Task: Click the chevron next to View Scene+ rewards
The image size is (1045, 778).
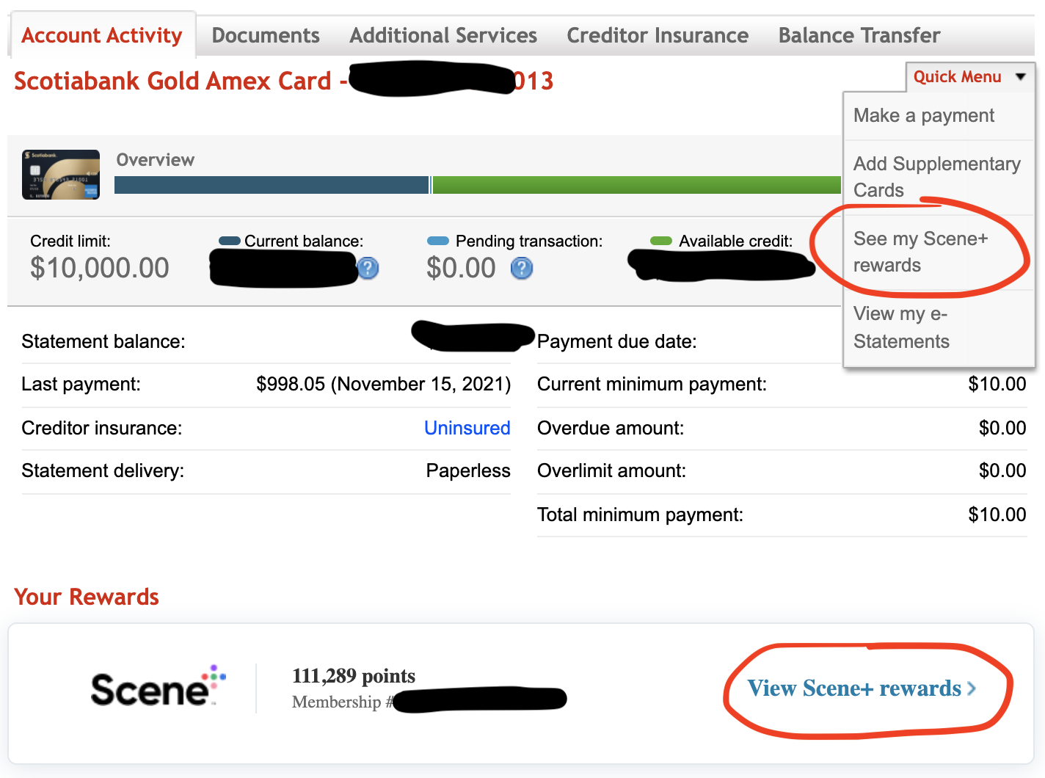Action: (972, 688)
